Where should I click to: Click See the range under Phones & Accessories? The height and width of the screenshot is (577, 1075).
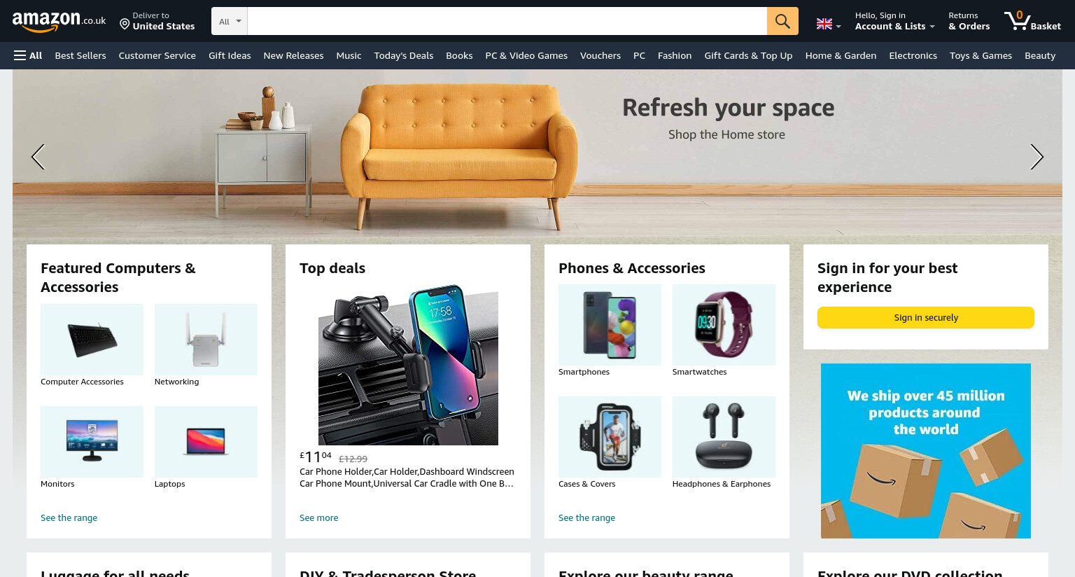pos(586,518)
